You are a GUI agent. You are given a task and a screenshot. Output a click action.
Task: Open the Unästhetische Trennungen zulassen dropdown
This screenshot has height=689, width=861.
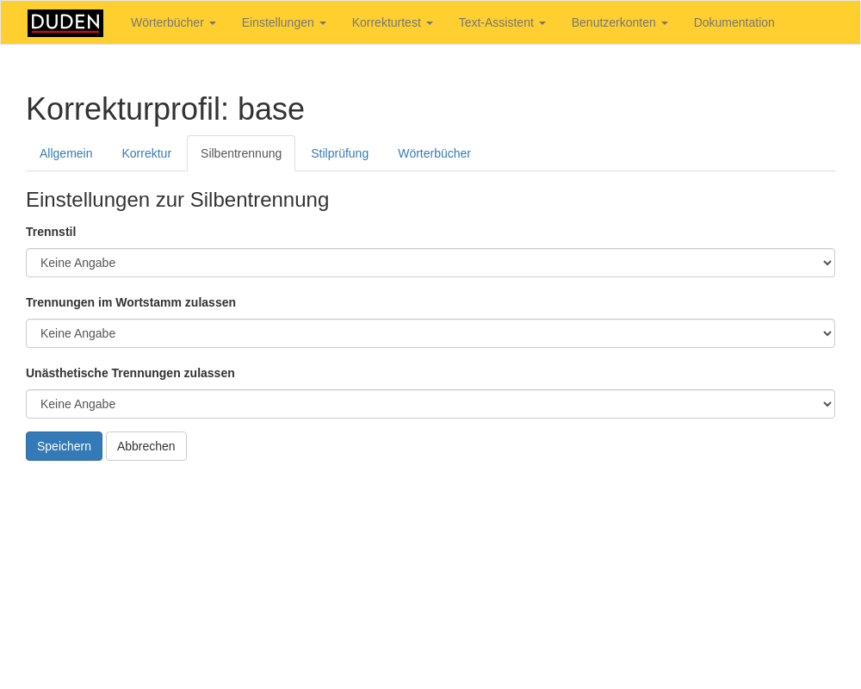(x=430, y=404)
